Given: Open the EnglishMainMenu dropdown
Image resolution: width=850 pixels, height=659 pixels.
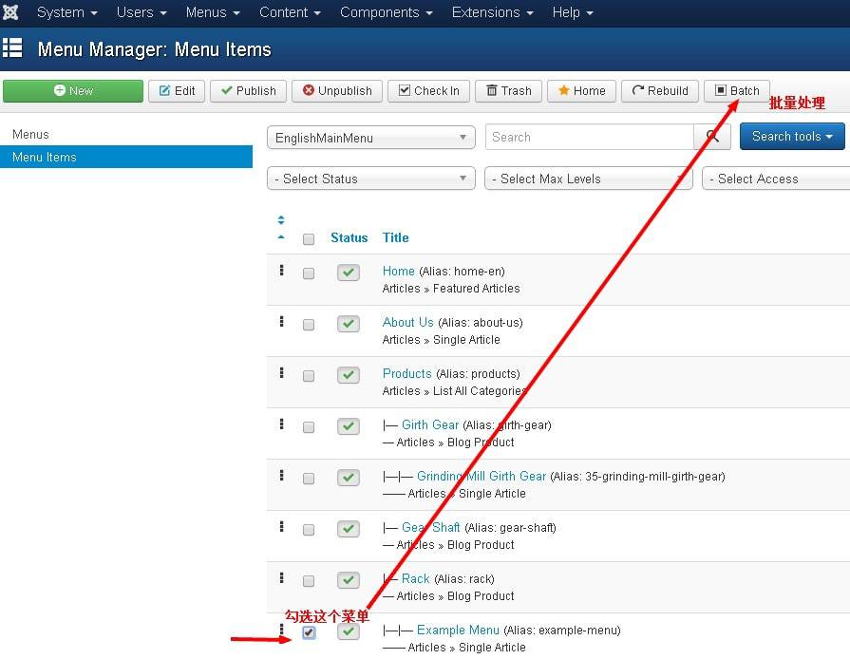Looking at the screenshot, I should 371,138.
